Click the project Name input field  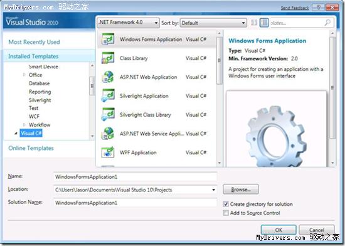[x=135, y=177]
